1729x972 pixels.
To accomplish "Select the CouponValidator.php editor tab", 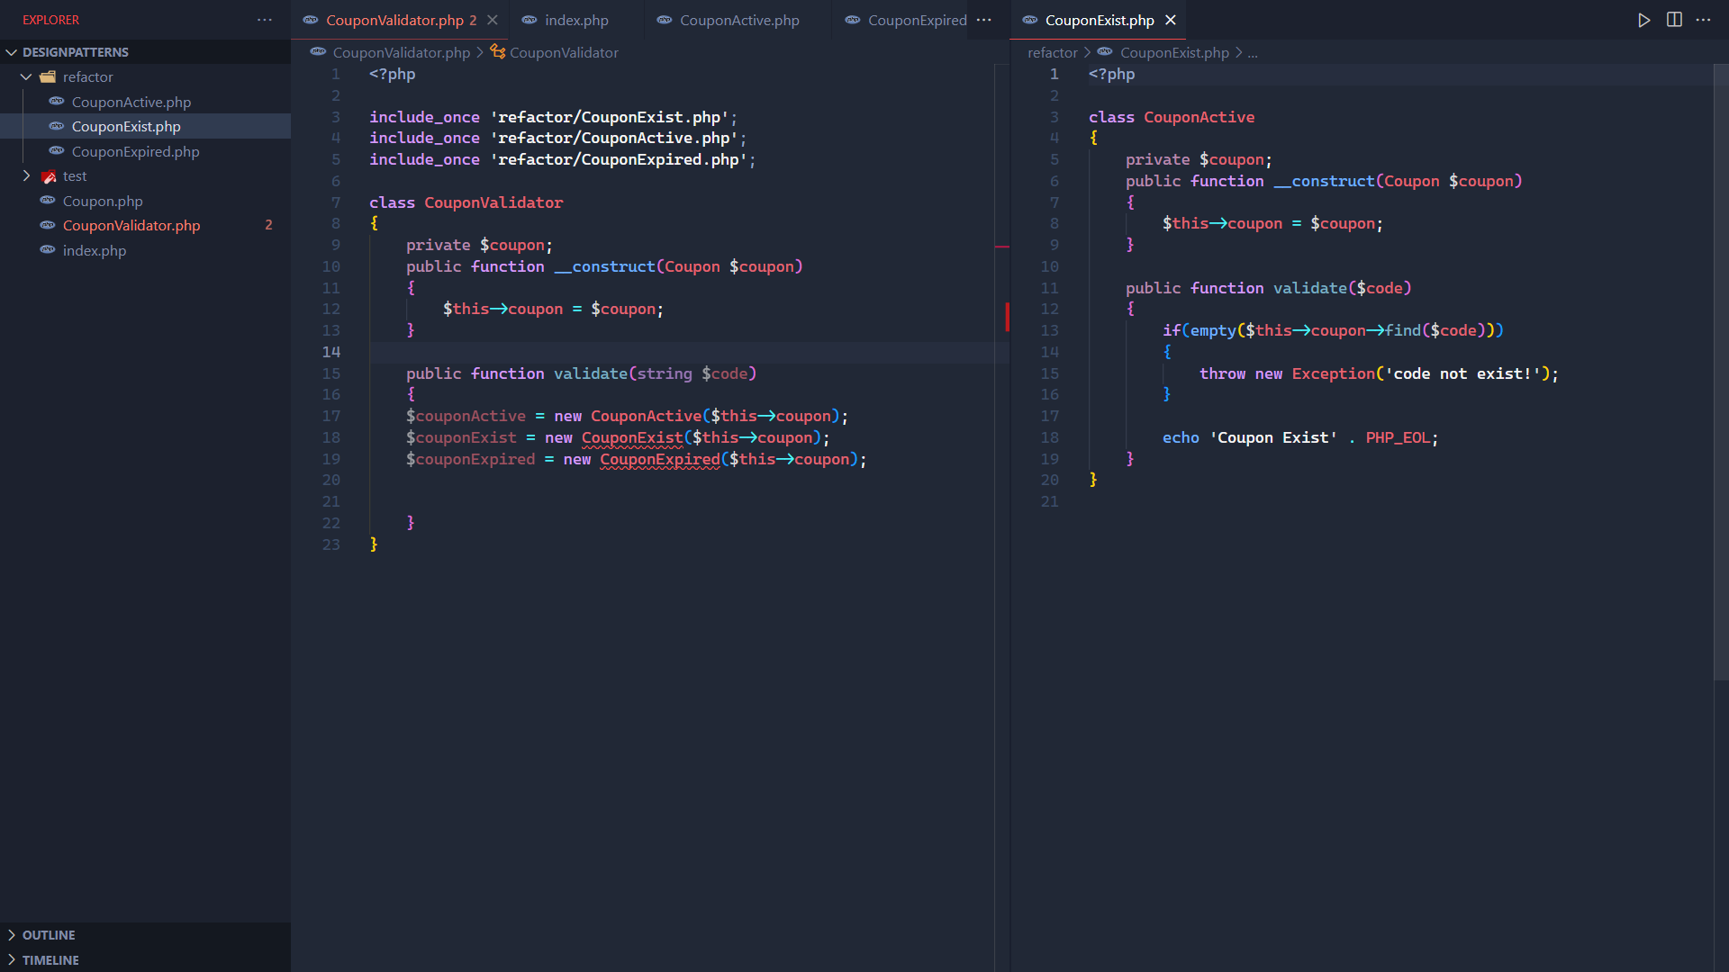I will pos(401,20).
